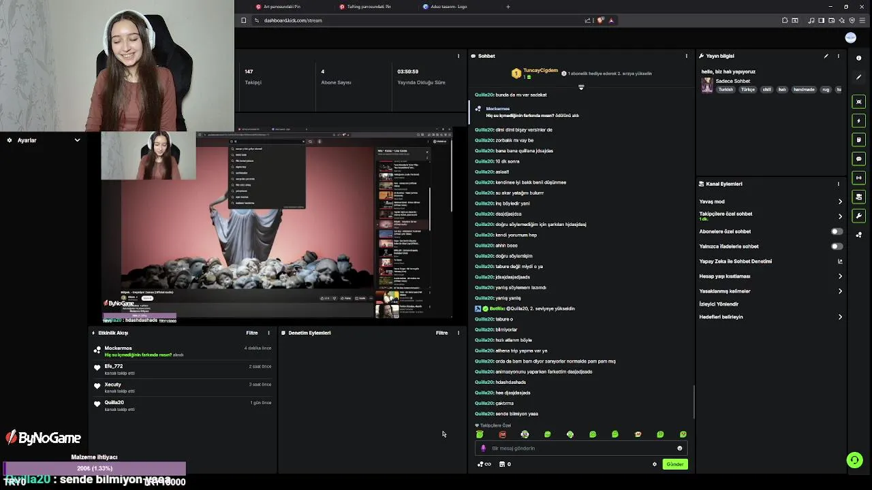872x490 pixels.
Task: Click the Gönder send button
Action: point(674,464)
